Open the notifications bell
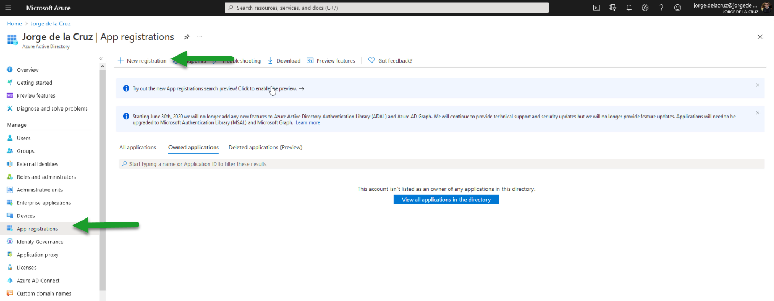Viewport: 774px width, 301px height. pyautogui.click(x=629, y=8)
